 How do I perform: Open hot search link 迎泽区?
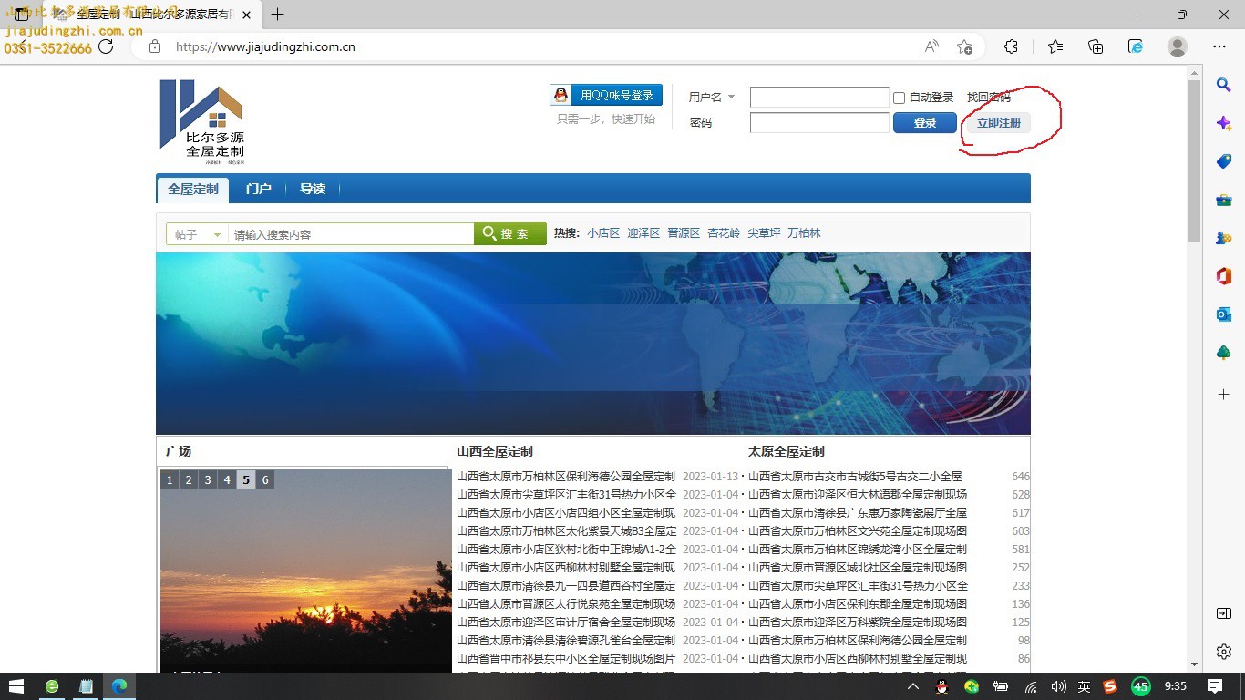643,233
